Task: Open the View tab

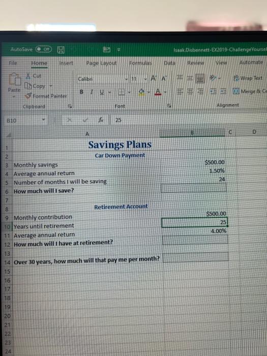Action: [x=221, y=63]
